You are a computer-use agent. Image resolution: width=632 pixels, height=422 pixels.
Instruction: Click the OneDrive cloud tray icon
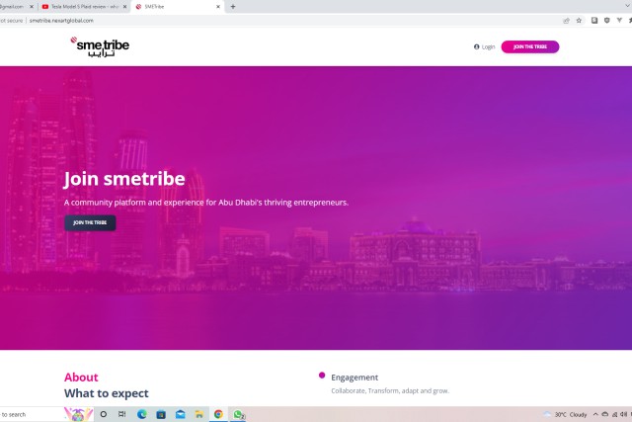pyautogui.click(x=605, y=414)
